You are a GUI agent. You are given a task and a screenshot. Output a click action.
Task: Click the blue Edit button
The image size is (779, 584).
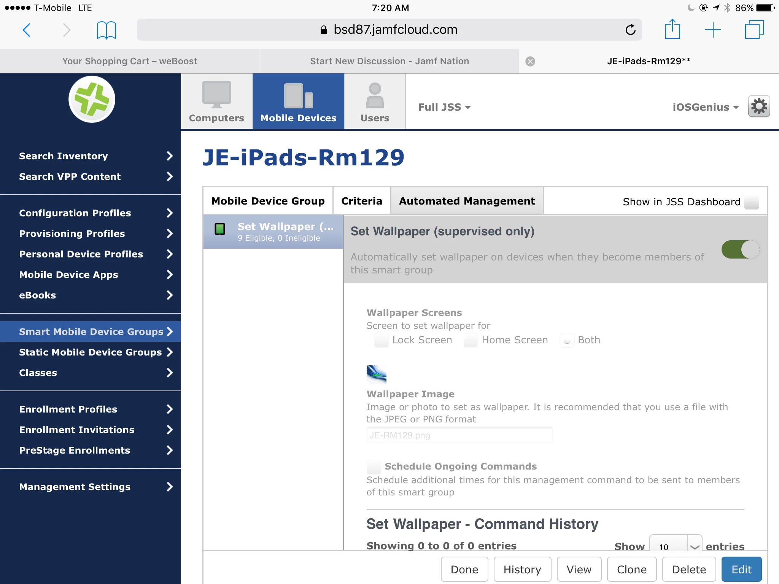[x=741, y=569]
